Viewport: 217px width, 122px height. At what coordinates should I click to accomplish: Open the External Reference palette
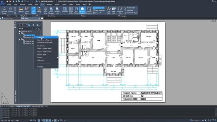[89, 10]
